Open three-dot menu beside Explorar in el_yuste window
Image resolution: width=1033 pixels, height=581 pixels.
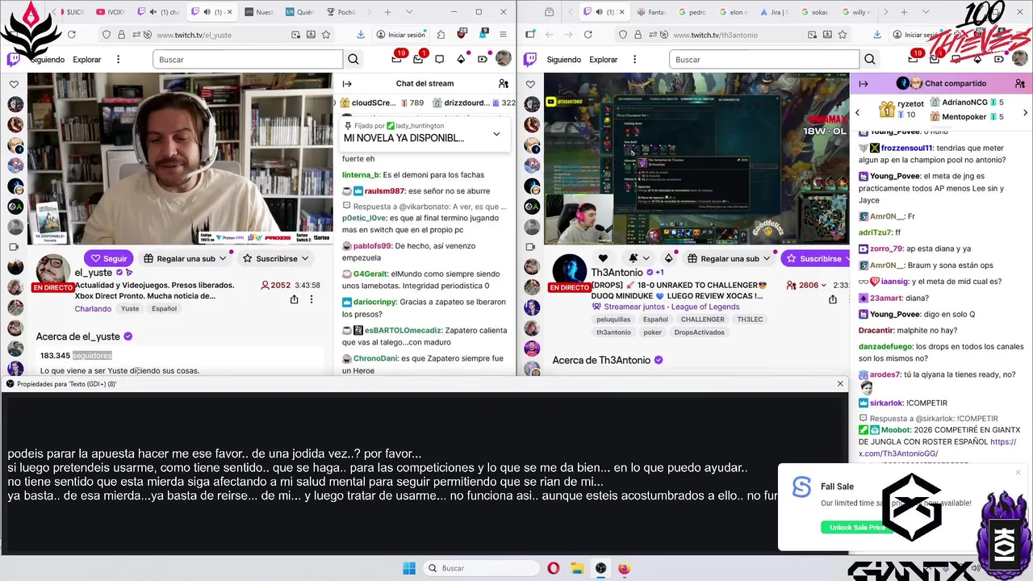pyautogui.click(x=118, y=60)
